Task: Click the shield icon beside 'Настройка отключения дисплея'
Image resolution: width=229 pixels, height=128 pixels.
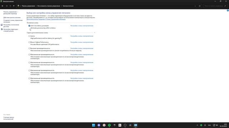Action: coord(2,25)
